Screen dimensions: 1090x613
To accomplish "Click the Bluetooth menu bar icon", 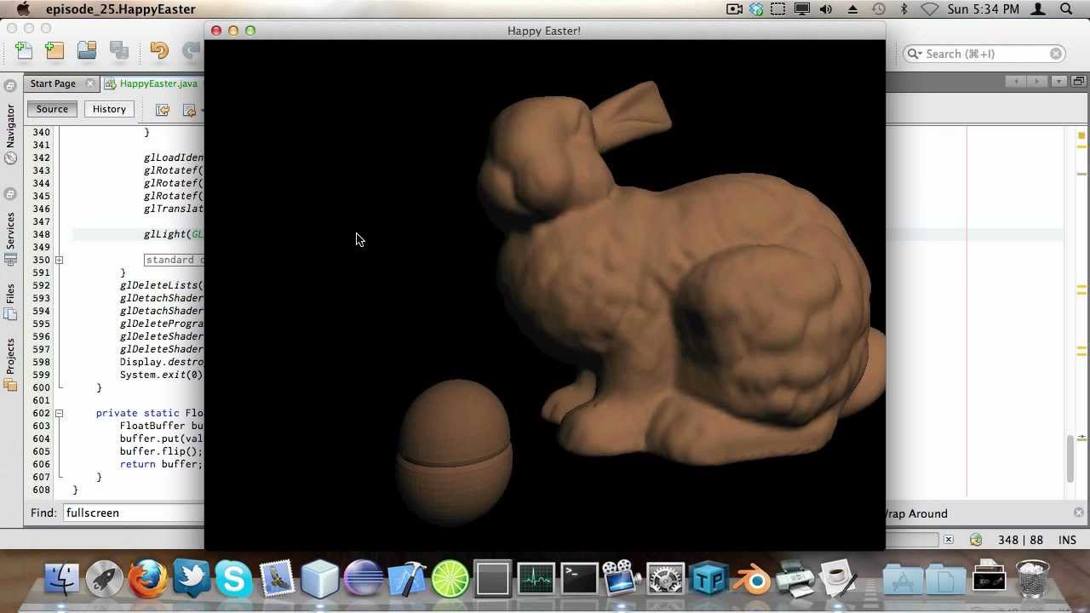I will coord(904,9).
